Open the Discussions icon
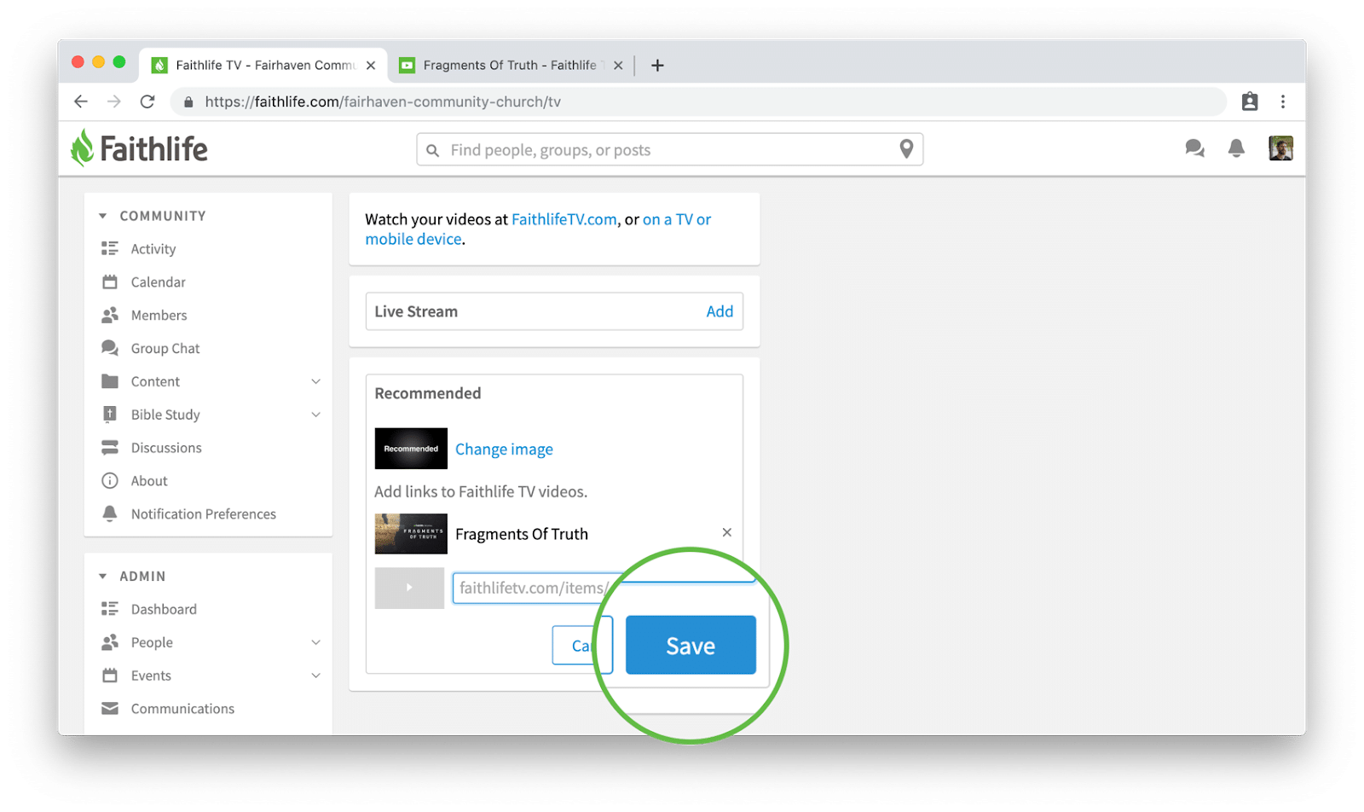The height and width of the screenshot is (812, 1364). 110,448
